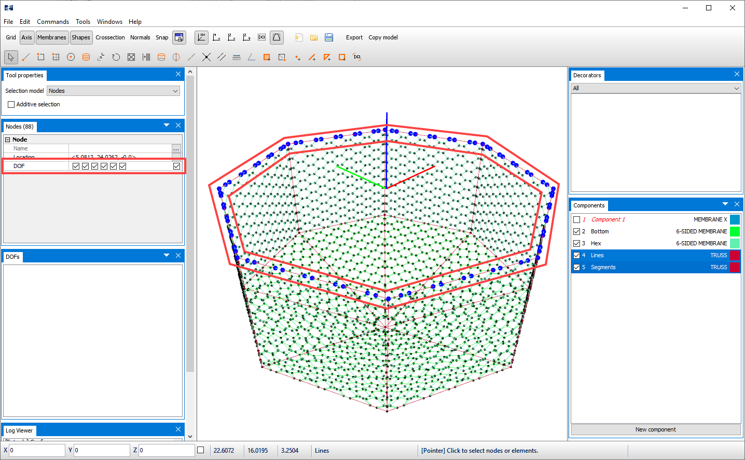Toggle the perspective view icon
The height and width of the screenshot is (460, 745).
pyautogui.click(x=277, y=37)
